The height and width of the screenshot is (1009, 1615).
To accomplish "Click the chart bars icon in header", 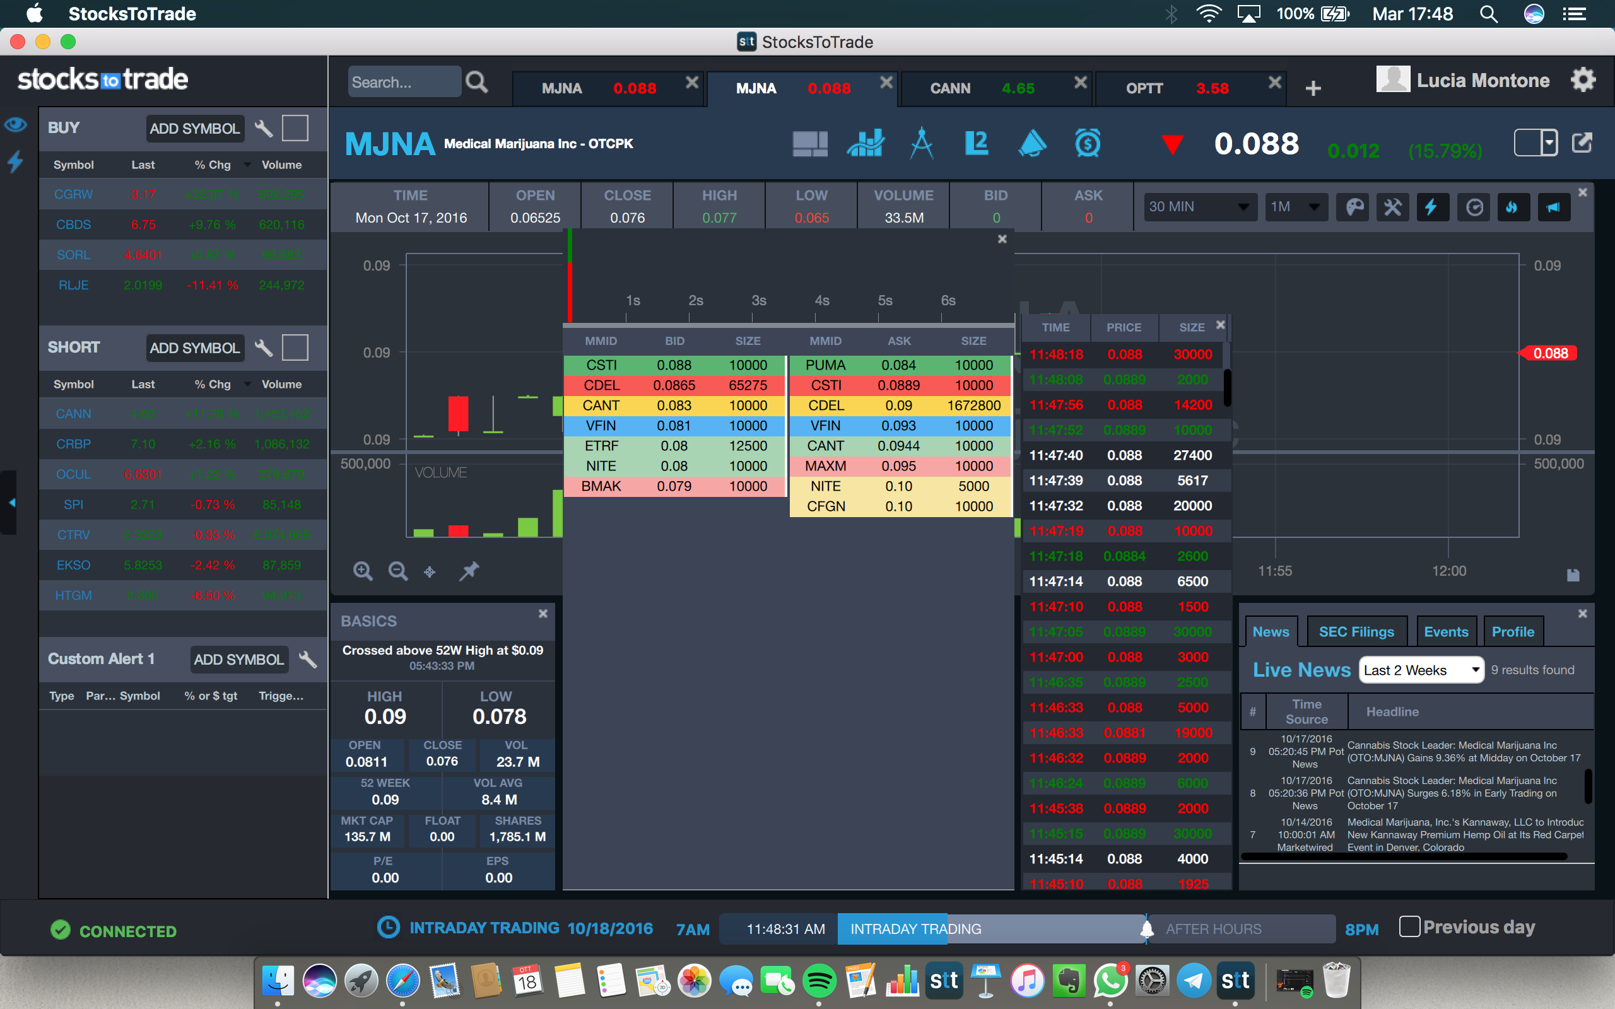I will click(x=866, y=144).
